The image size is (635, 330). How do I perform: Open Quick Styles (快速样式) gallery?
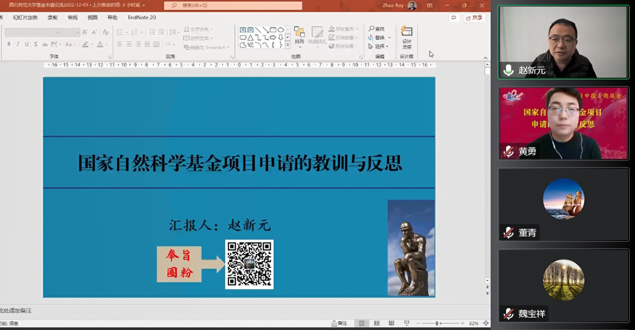point(317,35)
